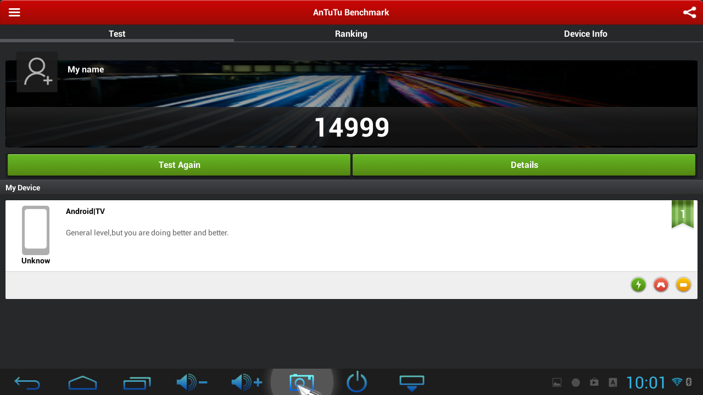This screenshot has width=703, height=395.
Task: Click the red gamepad icon
Action: 661,284
